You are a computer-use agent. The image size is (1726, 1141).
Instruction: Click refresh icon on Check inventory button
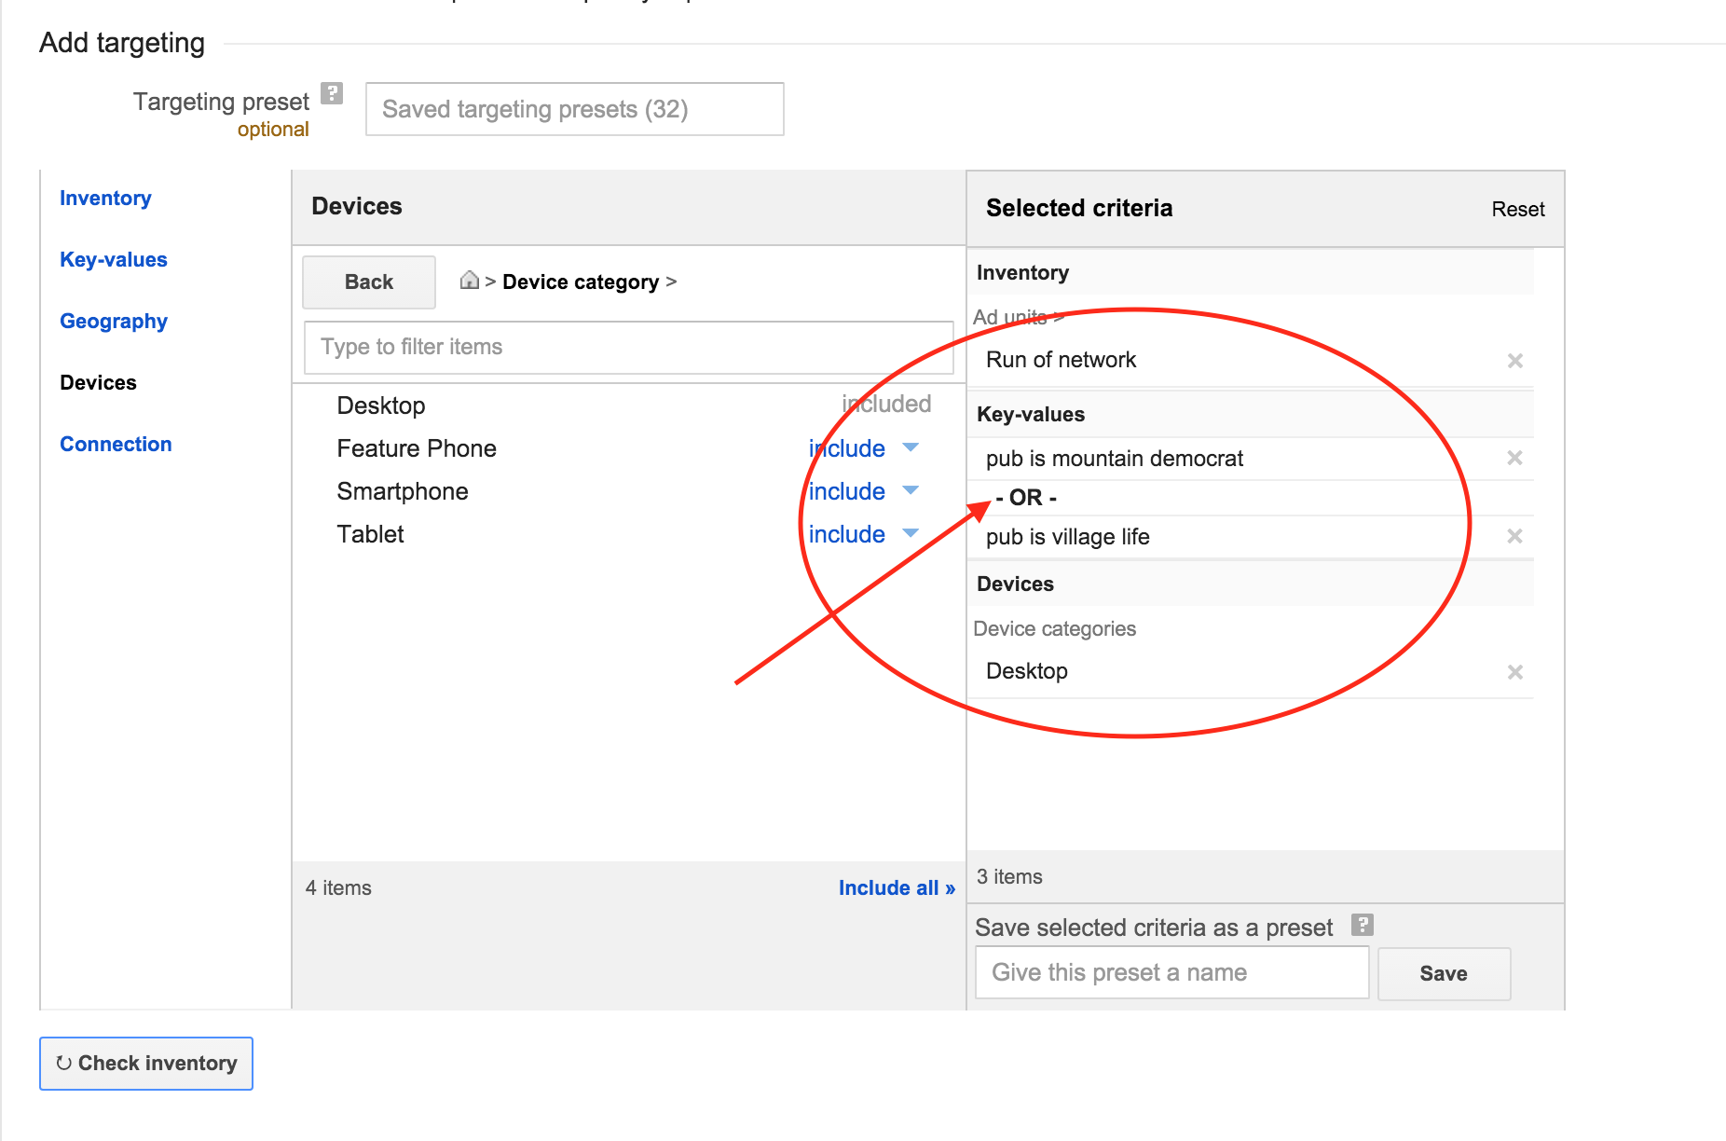(64, 1064)
